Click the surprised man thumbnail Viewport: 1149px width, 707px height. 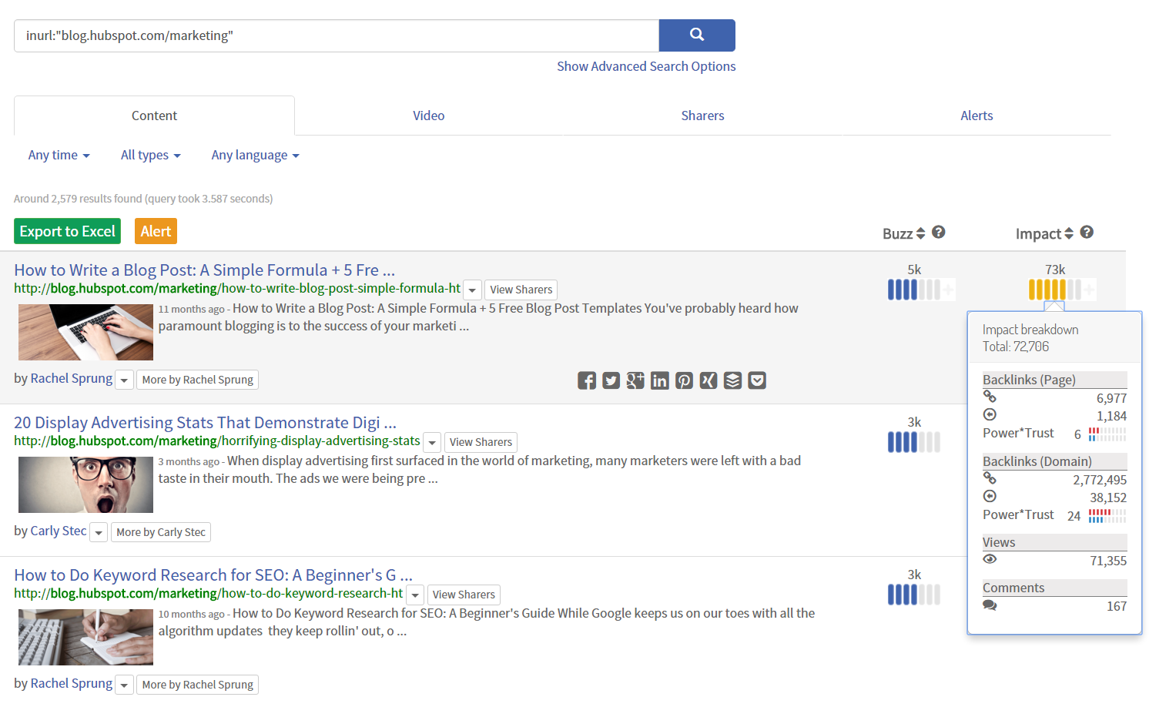[x=85, y=484]
